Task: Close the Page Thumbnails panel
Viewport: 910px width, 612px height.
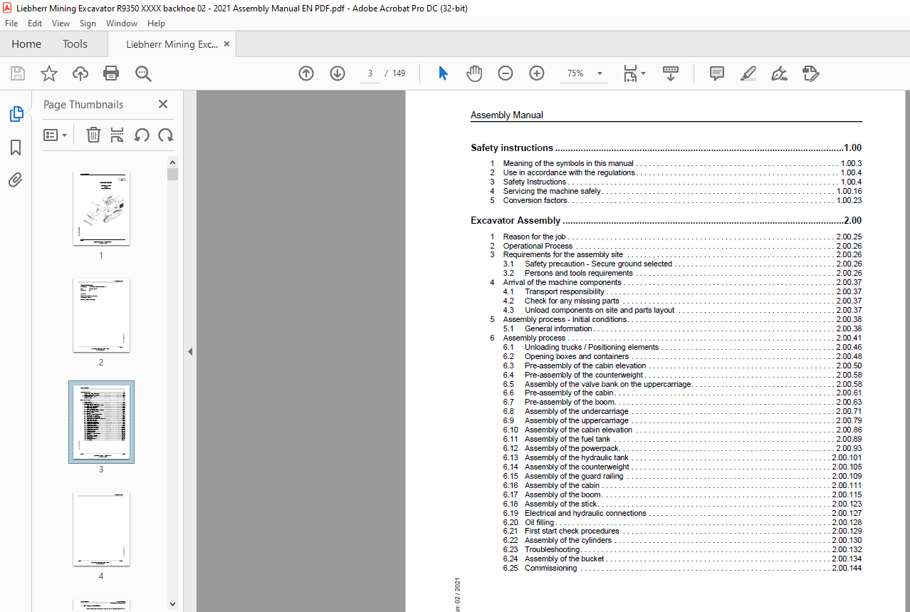Action: [x=163, y=104]
